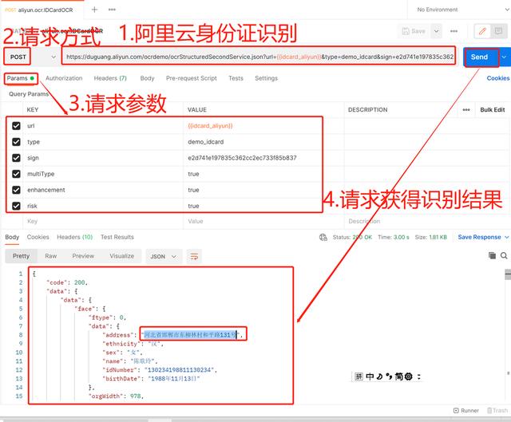Screen dimensions: 511x422
Task: Click the 中 language icon in IME bar
Action: (370, 377)
